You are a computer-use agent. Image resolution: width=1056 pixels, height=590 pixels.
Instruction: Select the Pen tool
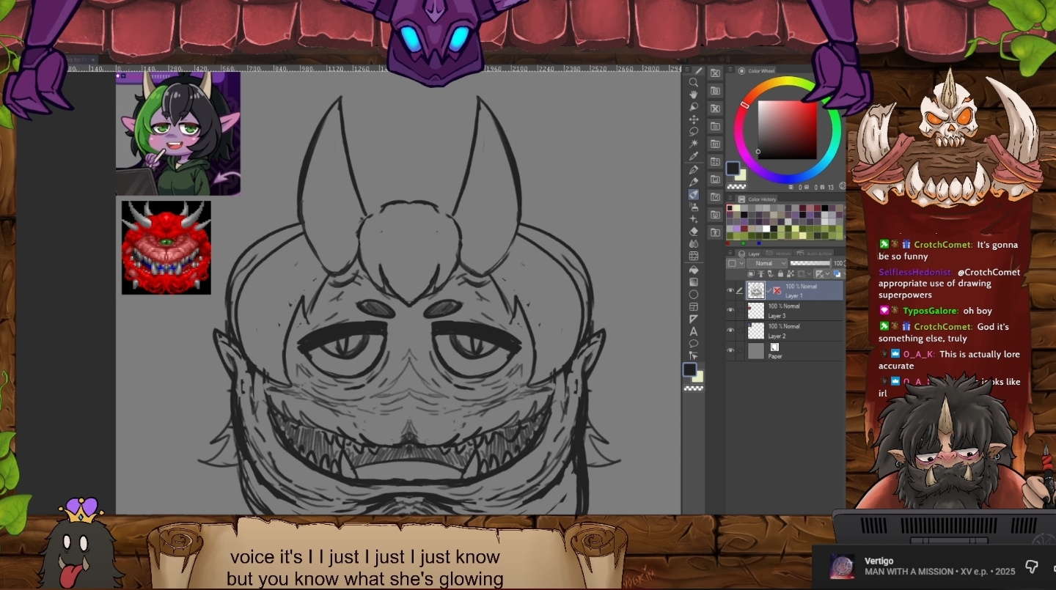[x=694, y=169]
